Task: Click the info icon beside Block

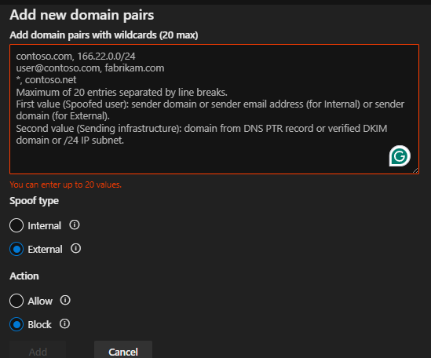Action: coord(64,323)
